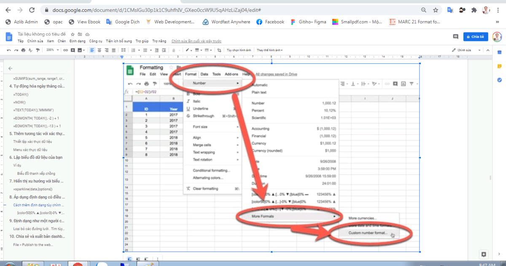506x266 pixels.
Task: Click the comment history icon near Chia sẻ
Action: click(x=455, y=36)
